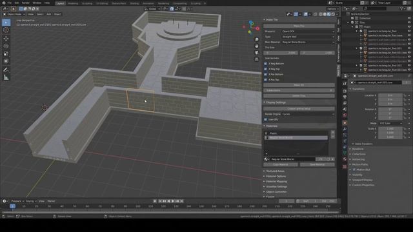
Task: Select the Select Box tool
Action: pos(6,23)
